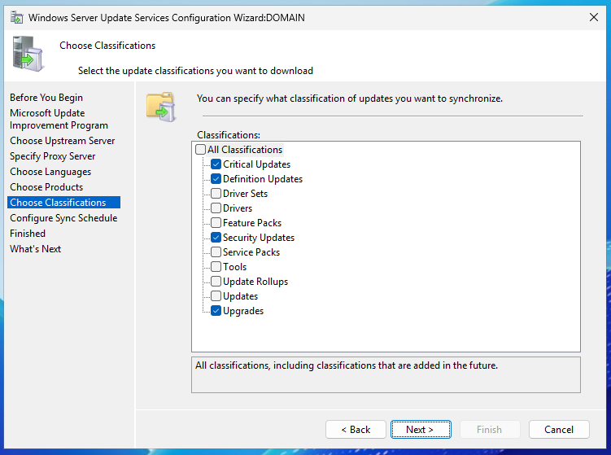Enable the Driver Sets checkbox
611x455 pixels.
point(216,194)
